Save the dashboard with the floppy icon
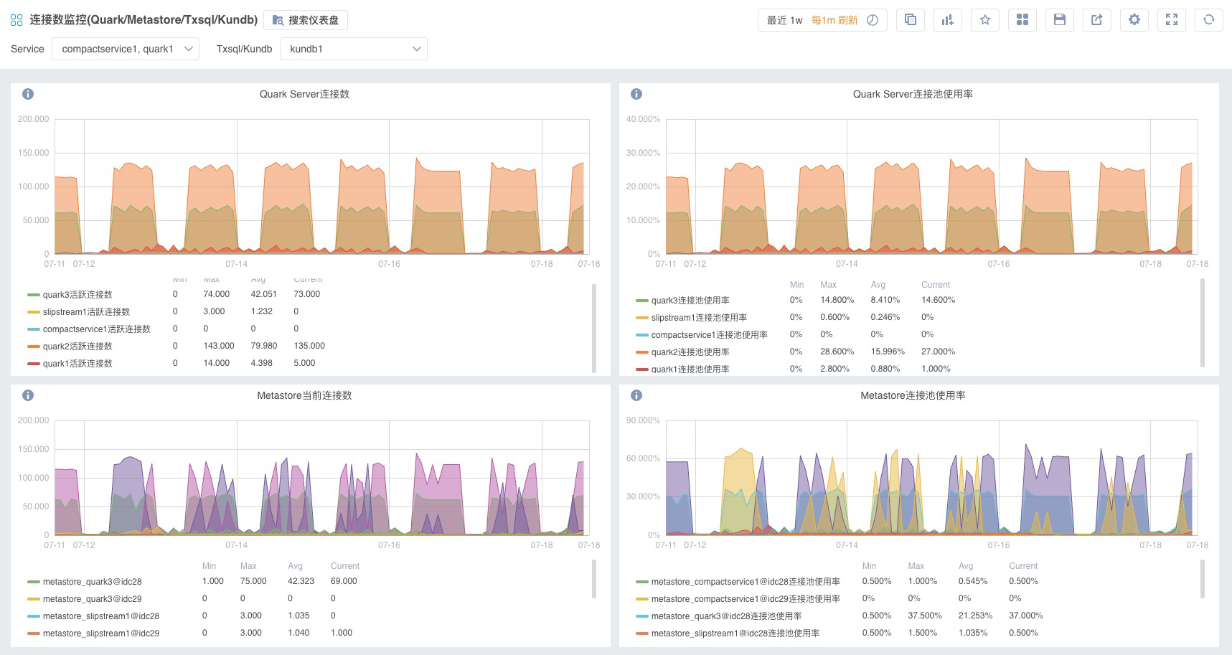Image resolution: width=1232 pixels, height=655 pixels. (x=1060, y=20)
